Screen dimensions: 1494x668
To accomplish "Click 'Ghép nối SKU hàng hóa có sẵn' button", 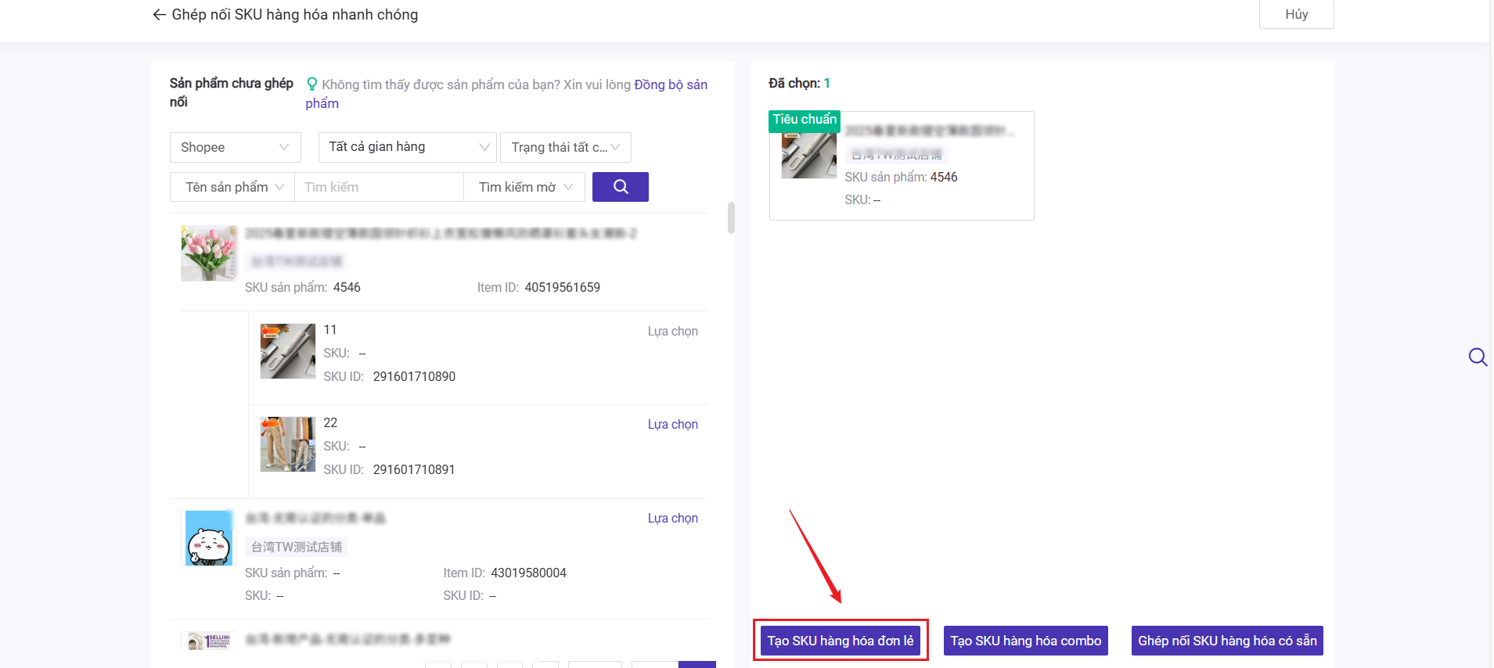I will [1227, 641].
